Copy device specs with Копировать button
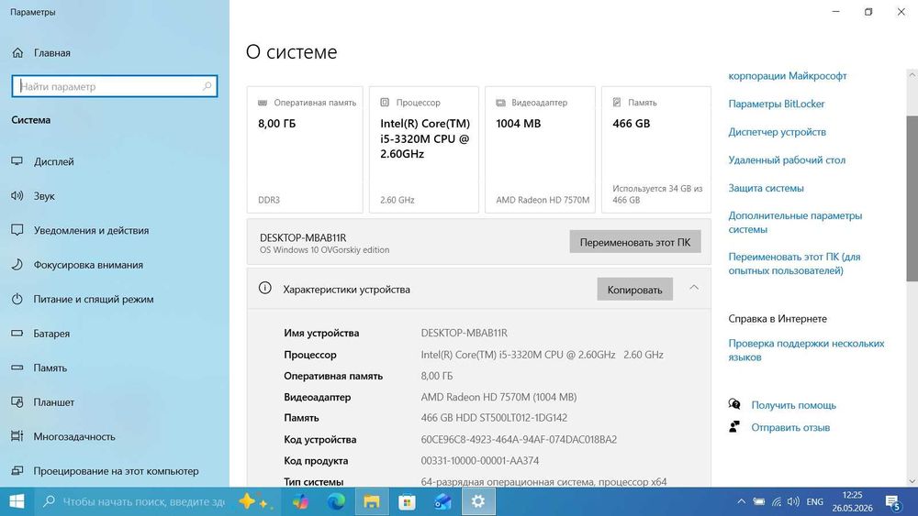The height and width of the screenshot is (516, 918). 634,290
